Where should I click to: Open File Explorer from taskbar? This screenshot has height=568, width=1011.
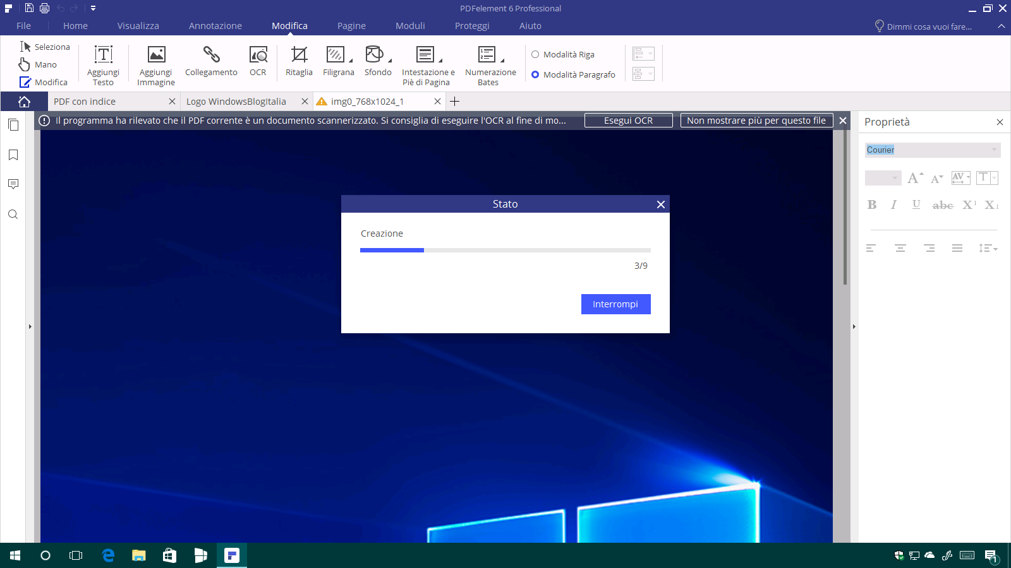(x=139, y=555)
